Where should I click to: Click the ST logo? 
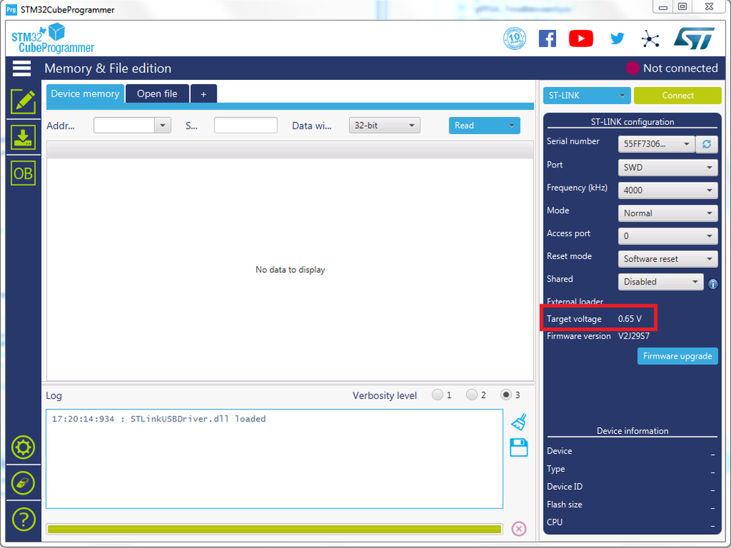click(x=694, y=38)
